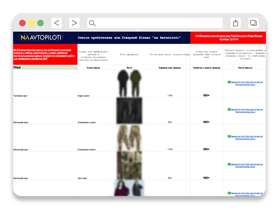Select the "500+" profit cell in first row
Screen dimensions: 279x212
click(206, 95)
